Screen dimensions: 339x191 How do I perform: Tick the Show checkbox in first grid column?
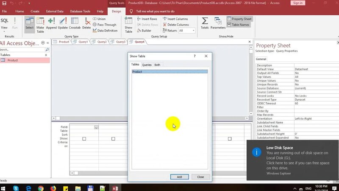(84, 139)
